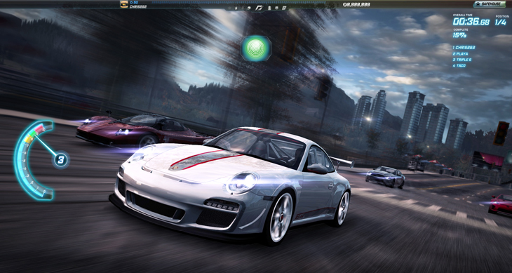Viewport: 512px width, 273px height.
Task: Click the gear number 3 indicator
Action: pyautogui.click(x=61, y=160)
